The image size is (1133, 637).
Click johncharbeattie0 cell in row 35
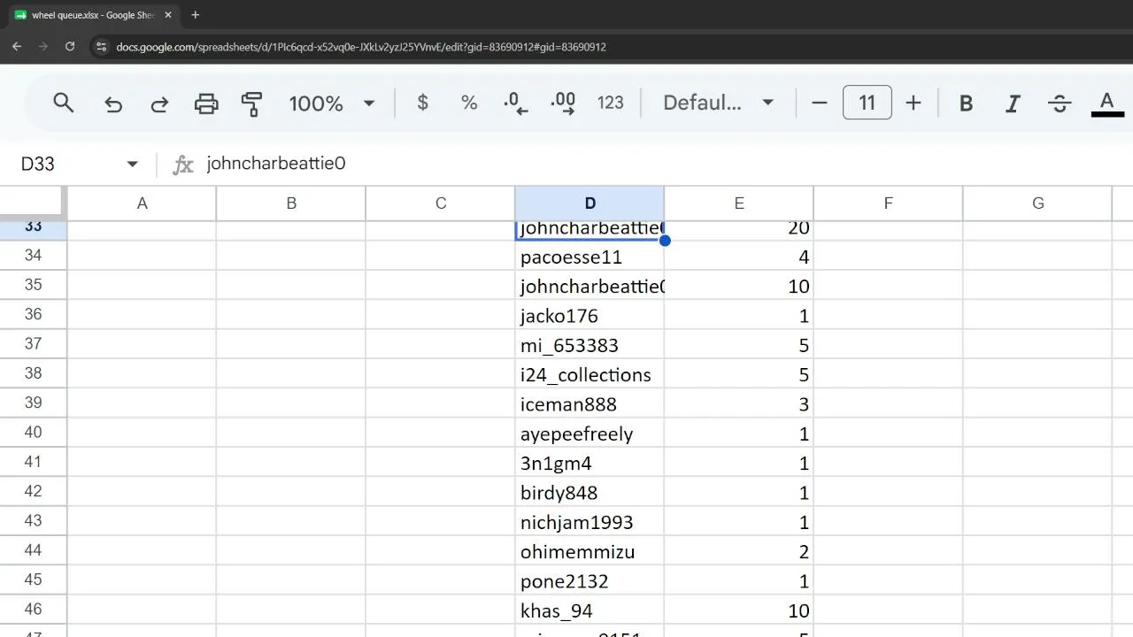(590, 286)
